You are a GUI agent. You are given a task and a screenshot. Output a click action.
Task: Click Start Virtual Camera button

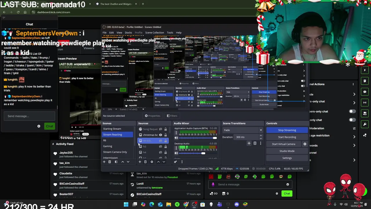point(283,144)
